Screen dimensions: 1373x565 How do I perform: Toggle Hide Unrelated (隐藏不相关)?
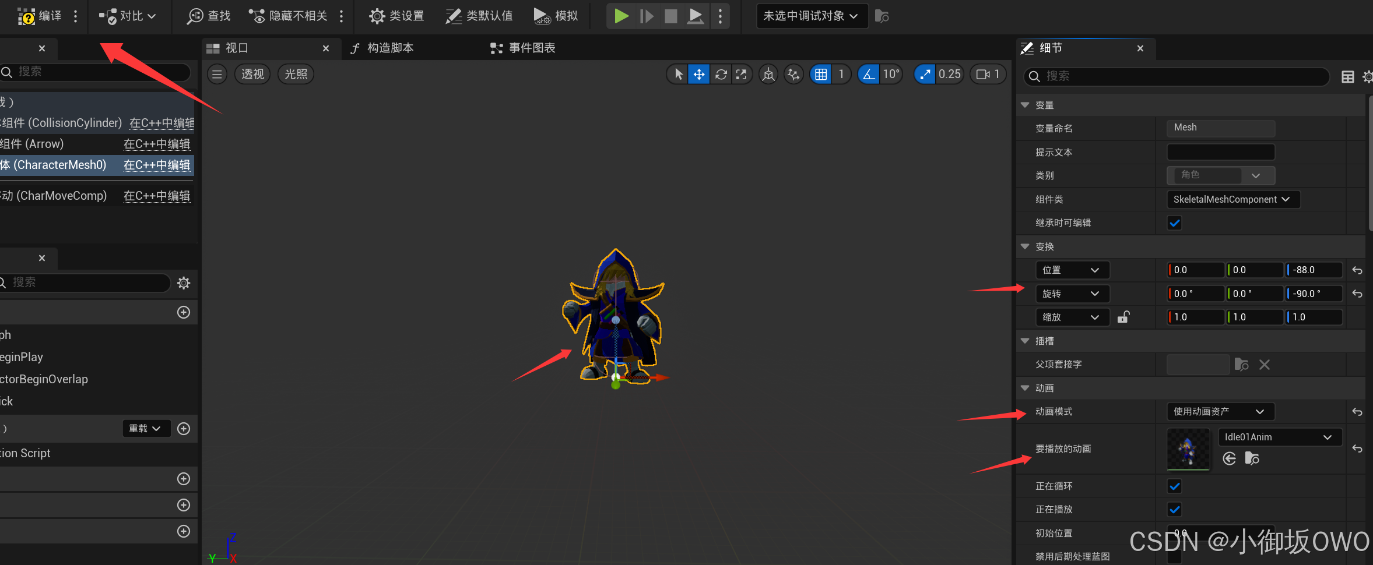point(288,16)
